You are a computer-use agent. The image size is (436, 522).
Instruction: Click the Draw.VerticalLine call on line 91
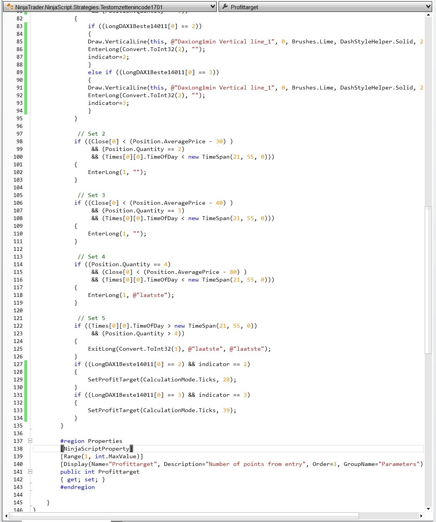tap(255, 88)
